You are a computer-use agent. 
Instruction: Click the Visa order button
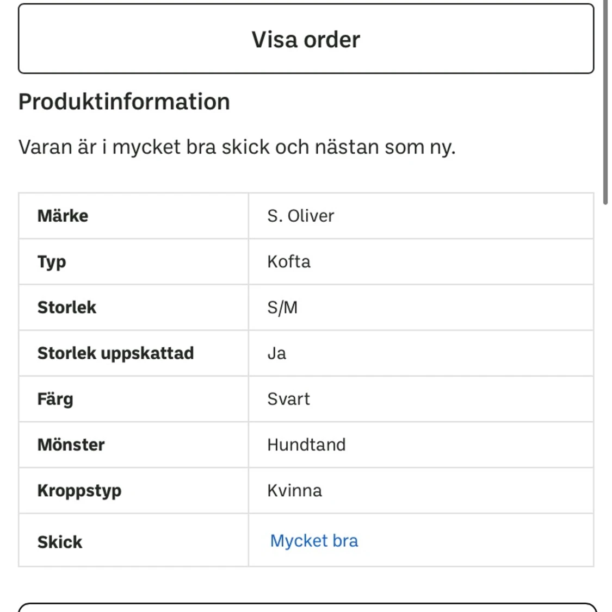(306, 39)
